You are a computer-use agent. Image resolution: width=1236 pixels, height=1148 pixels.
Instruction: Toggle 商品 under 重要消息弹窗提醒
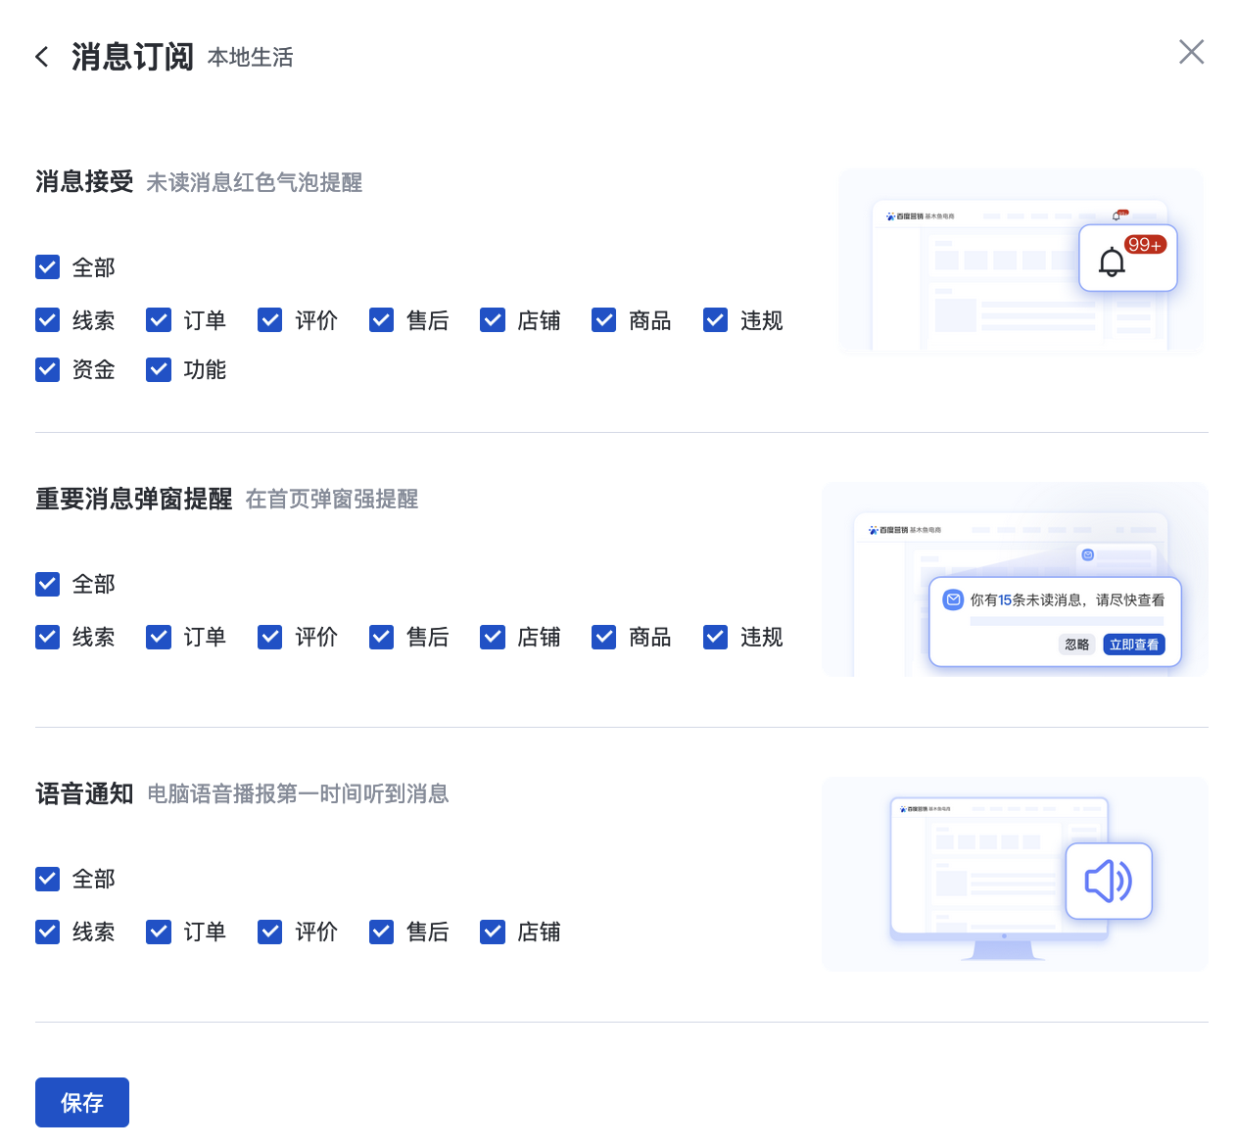604,637
